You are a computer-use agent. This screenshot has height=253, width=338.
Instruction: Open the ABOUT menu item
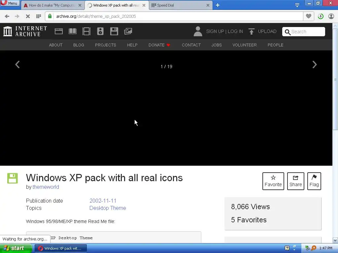pos(55,45)
